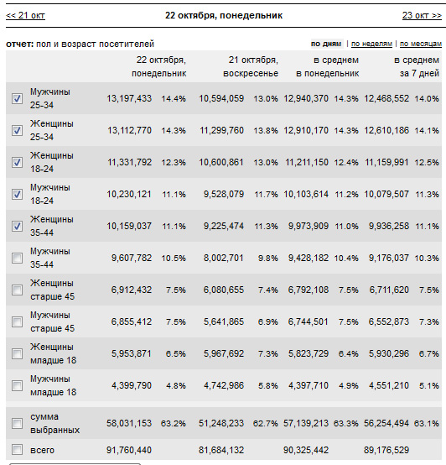This screenshot has height=465, width=446.
Task: Click the 22 октября, понедельник column header
Action: coord(158,66)
